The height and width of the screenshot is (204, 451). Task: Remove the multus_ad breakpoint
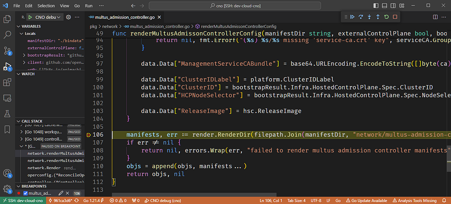tap(67, 193)
